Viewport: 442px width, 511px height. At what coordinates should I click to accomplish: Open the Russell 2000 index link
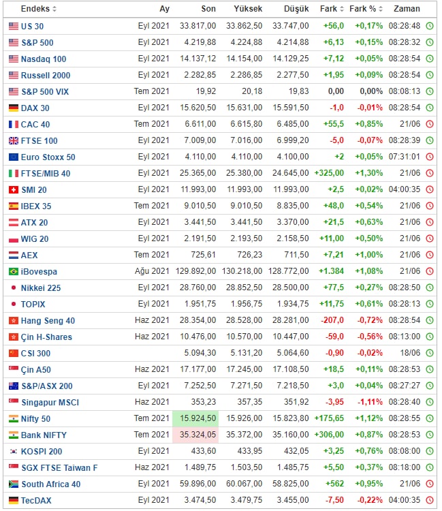click(x=46, y=75)
